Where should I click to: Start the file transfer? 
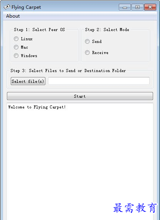click(80, 96)
